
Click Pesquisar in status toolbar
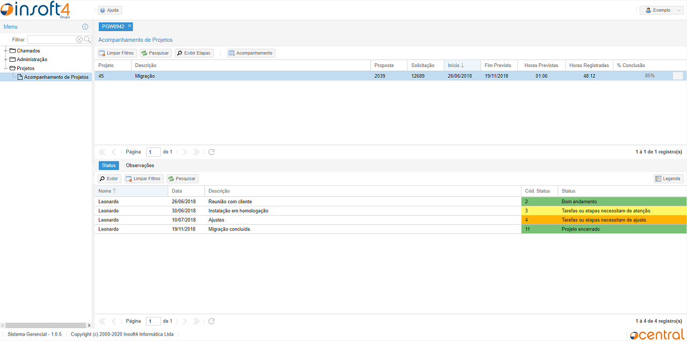182,179
